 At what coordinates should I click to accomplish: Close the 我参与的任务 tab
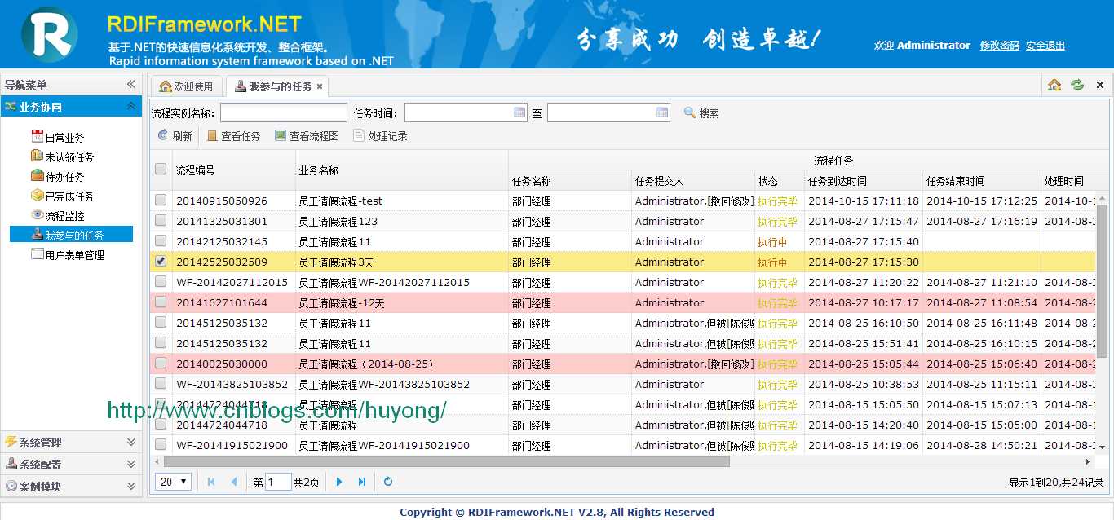[x=320, y=86]
